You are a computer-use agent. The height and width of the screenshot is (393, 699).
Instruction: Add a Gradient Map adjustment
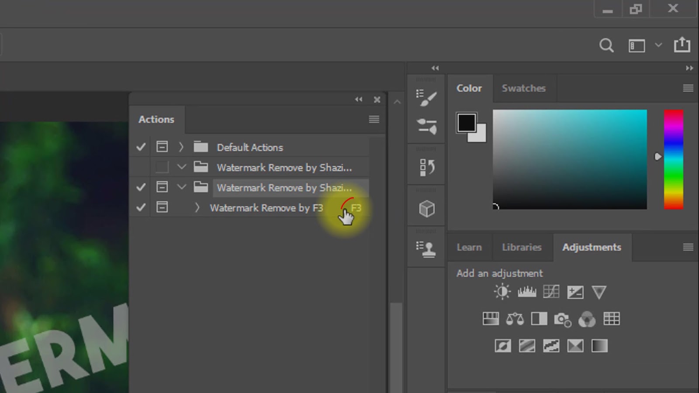[x=599, y=346]
